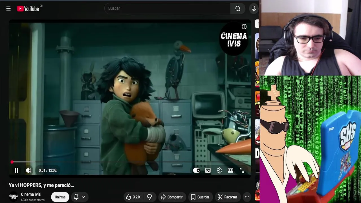Viewport: 361px width, 203px height.
Task: Click the 0:01 / 12:02 time display
Action: click(48, 170)
